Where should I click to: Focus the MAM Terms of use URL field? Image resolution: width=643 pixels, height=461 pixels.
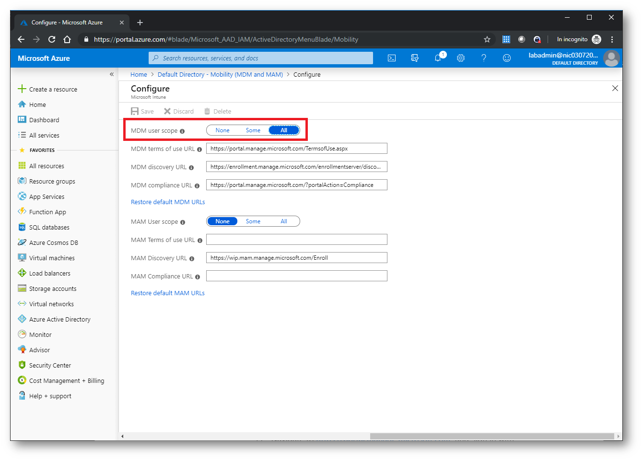pyautogui.click(x=297, y=240)
